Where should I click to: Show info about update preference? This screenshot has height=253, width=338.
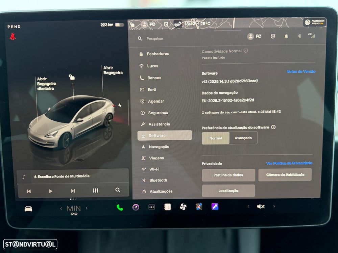click(x=273, y=127)
